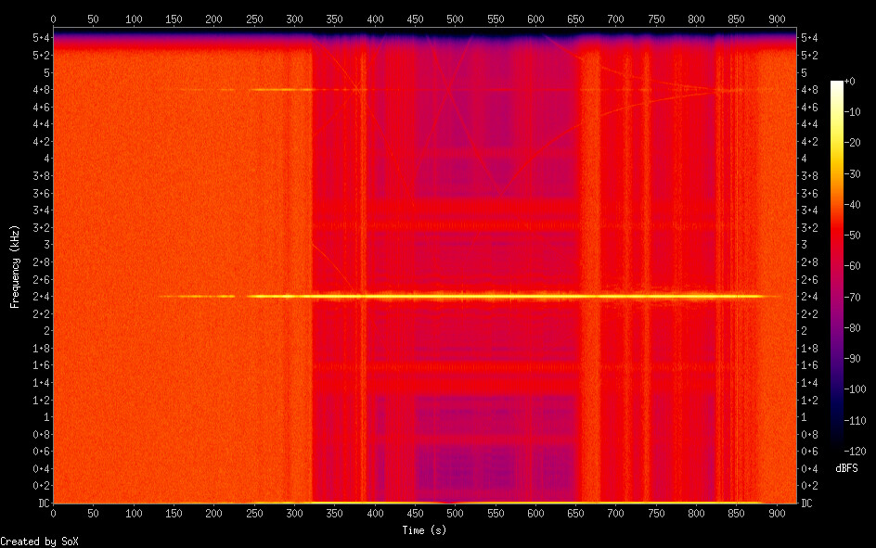
Task: Click the "Created by SoX" text
Action: pyautogui.click(x=39, y=541)
